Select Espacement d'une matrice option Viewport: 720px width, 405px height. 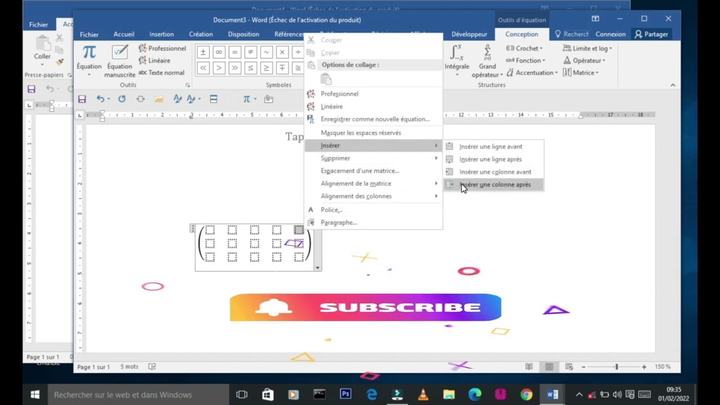pyautogui.click(x=373, y=171)
